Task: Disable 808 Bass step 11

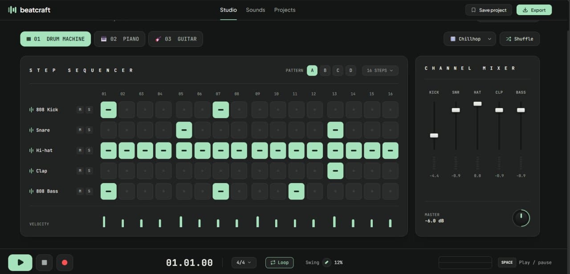Action: point(297,191)
